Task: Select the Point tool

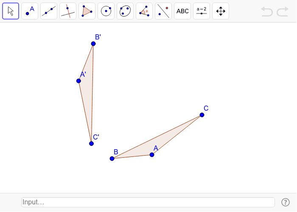Action: (30, 11)
